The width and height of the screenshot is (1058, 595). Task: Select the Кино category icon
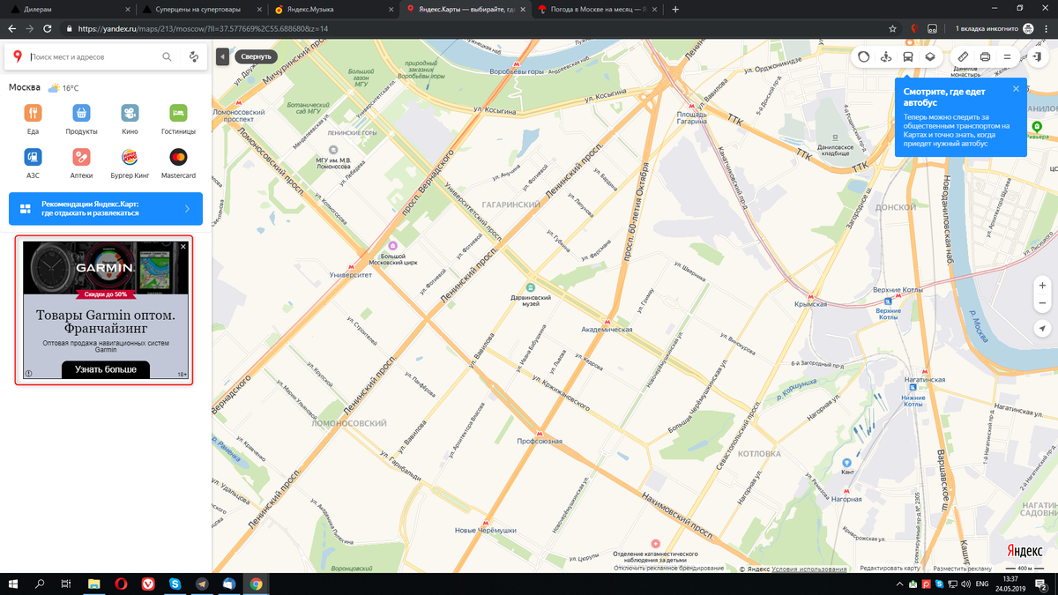tap(130, 113)
